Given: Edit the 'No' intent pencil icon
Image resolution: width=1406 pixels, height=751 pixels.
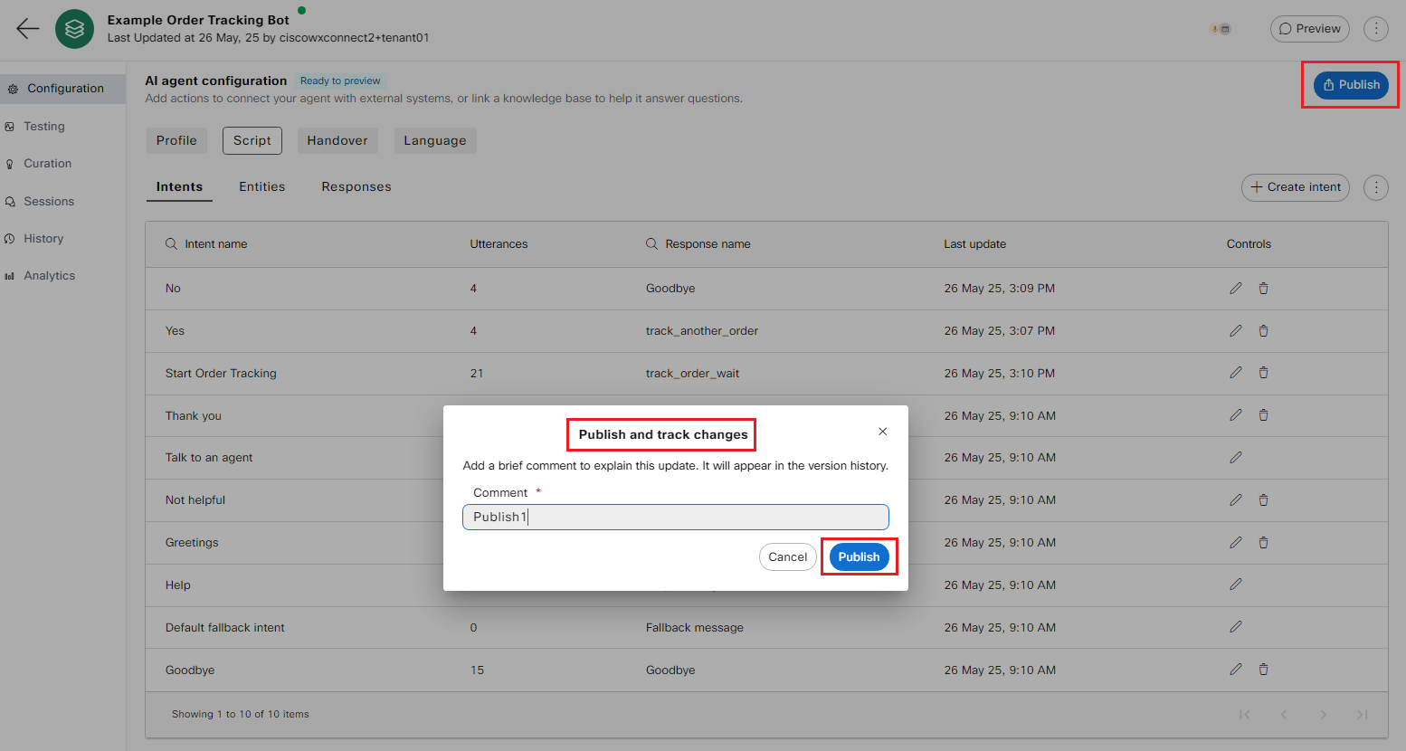Looking at the screenshot, I should (x=1235, y=289).
